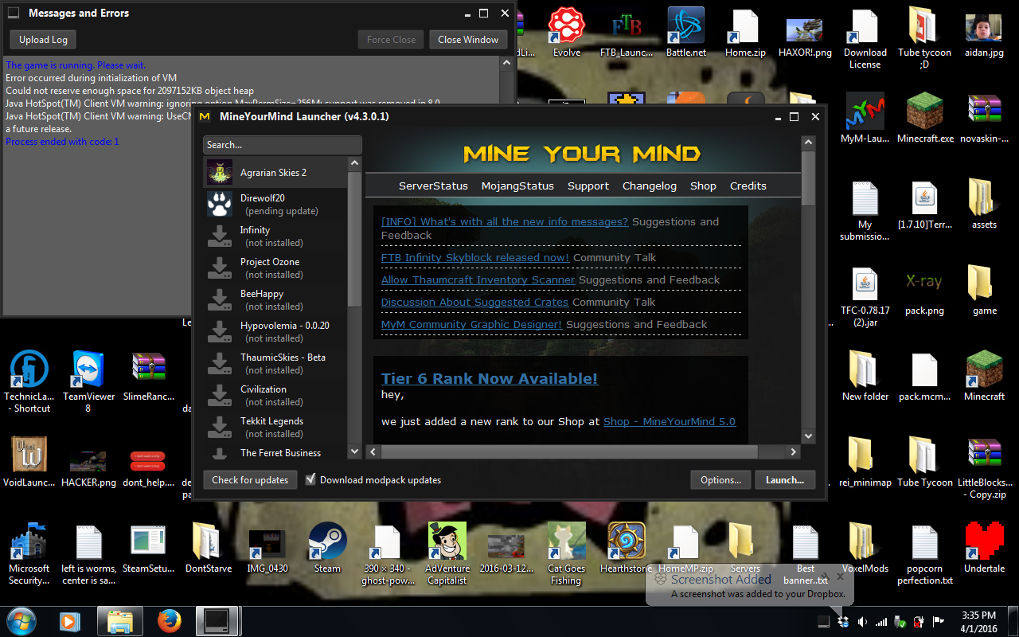1019x637 pixels.
Task: Open Firefox from the taskbar
Action: (x=169, y=621)
